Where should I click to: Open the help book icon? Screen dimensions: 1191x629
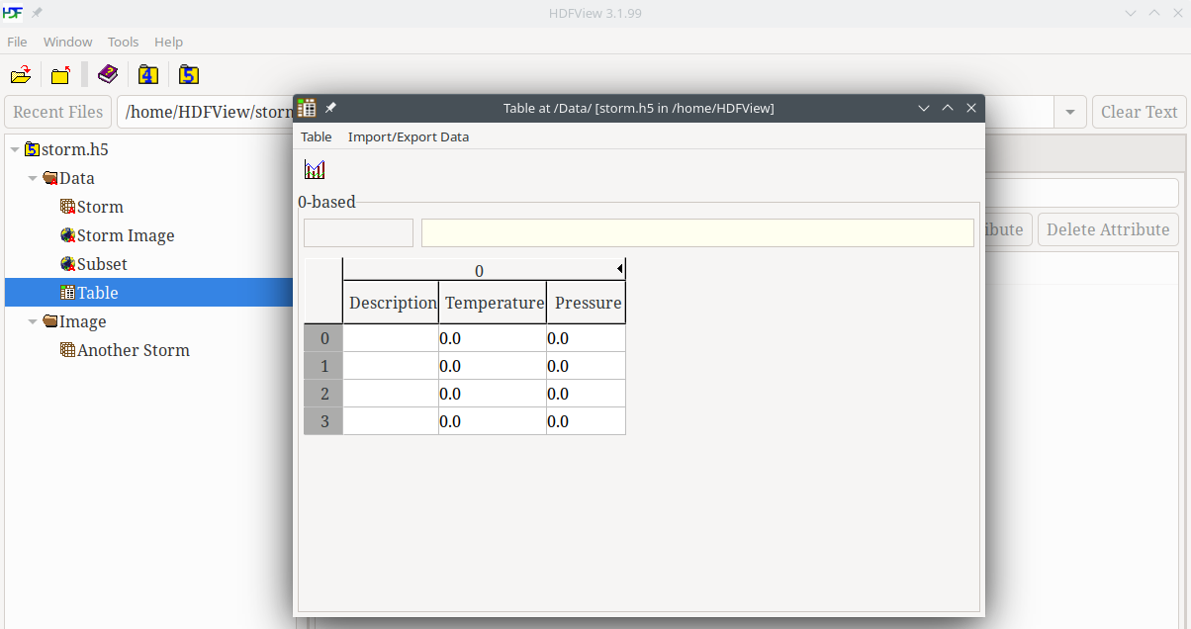pyautogui.click(x=107, y=75)
